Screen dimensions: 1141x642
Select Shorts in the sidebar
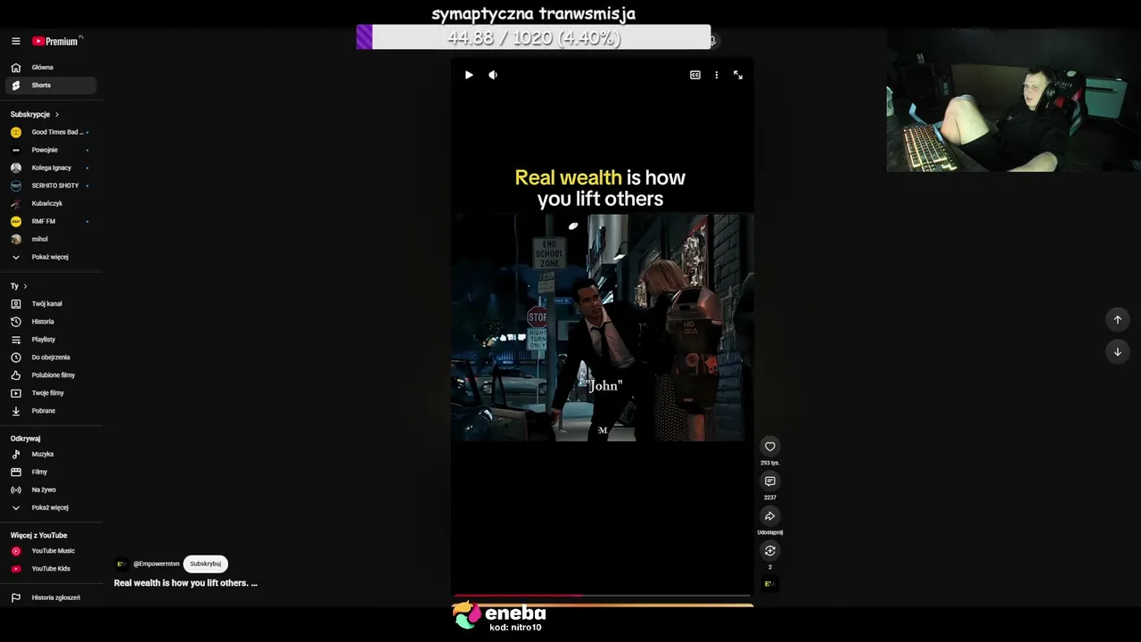51,86
